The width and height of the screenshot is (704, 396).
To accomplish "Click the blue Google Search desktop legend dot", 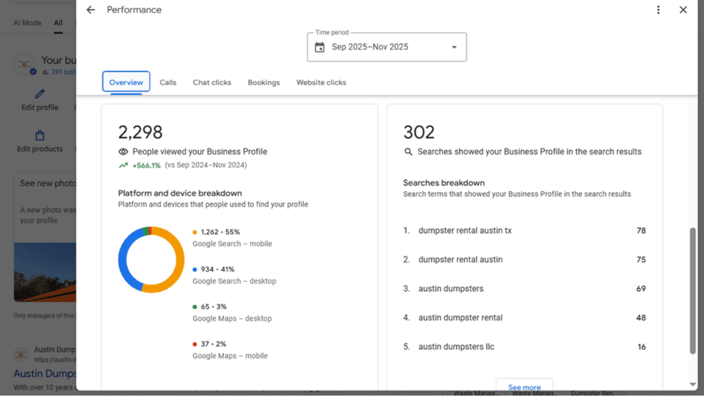I will [x=195, y=269].
